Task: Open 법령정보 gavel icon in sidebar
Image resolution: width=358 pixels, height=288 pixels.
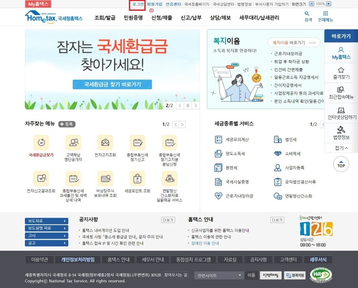Action: tap(341, 130)
